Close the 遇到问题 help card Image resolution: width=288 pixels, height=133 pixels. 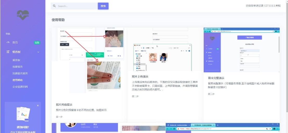[38, 106]
